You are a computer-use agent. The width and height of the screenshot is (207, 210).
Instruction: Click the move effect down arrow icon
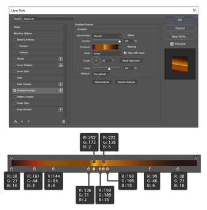pos(29,122)
